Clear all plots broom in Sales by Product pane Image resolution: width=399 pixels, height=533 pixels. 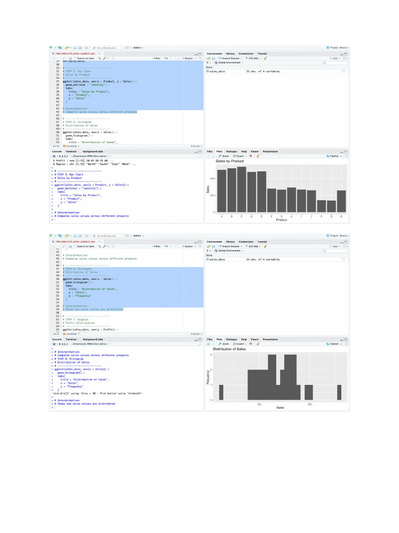tap(258, 156)
